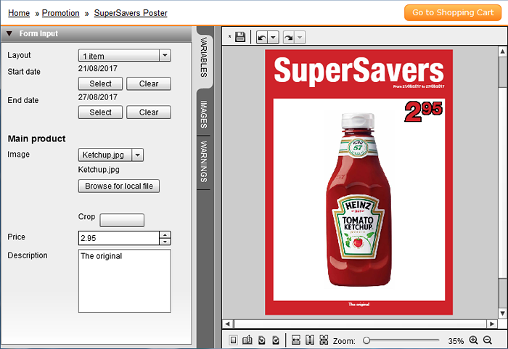Switch to the VARIABLES side tab

point(204,57)
